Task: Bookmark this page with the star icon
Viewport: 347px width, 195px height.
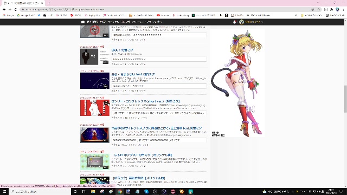Action: tap(318, 10)
